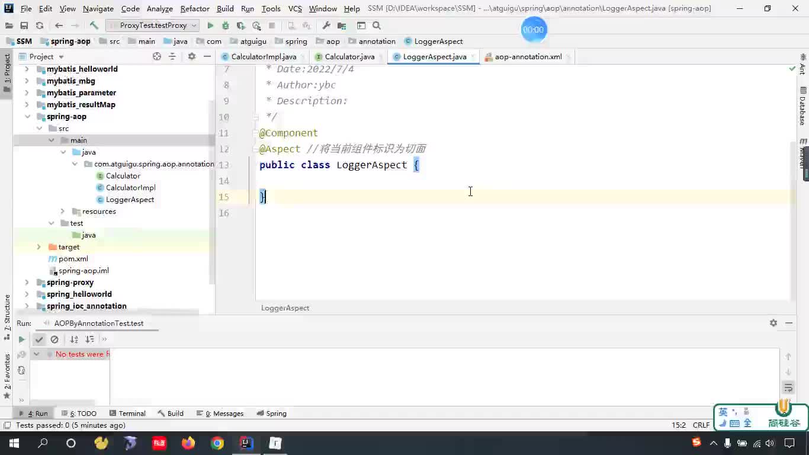Run ProxyTest with green play icon

point(210,25)
